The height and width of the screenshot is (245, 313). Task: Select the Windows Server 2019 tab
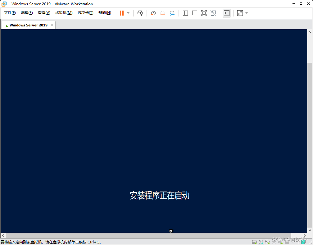pyautogui.click(x=28, y=25)
